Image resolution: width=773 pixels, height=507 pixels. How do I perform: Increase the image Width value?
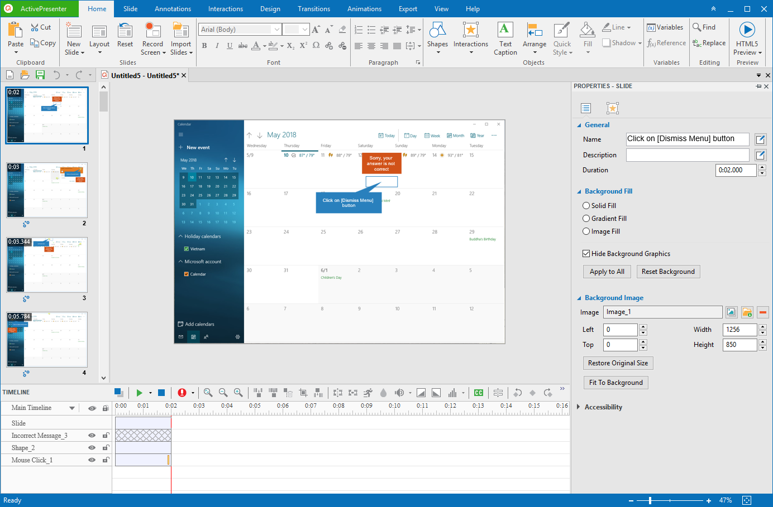tap(762, 327)
